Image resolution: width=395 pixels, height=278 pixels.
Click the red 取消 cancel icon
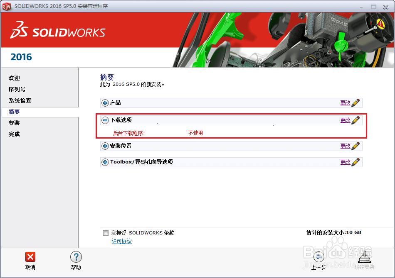click(30, 257)
